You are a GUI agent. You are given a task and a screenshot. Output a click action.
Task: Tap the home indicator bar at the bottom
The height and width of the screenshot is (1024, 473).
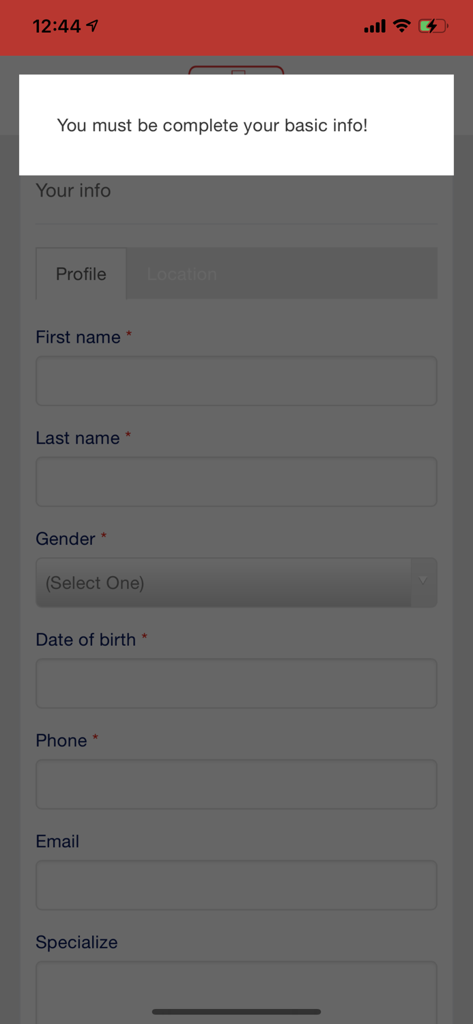(236, 1012)
